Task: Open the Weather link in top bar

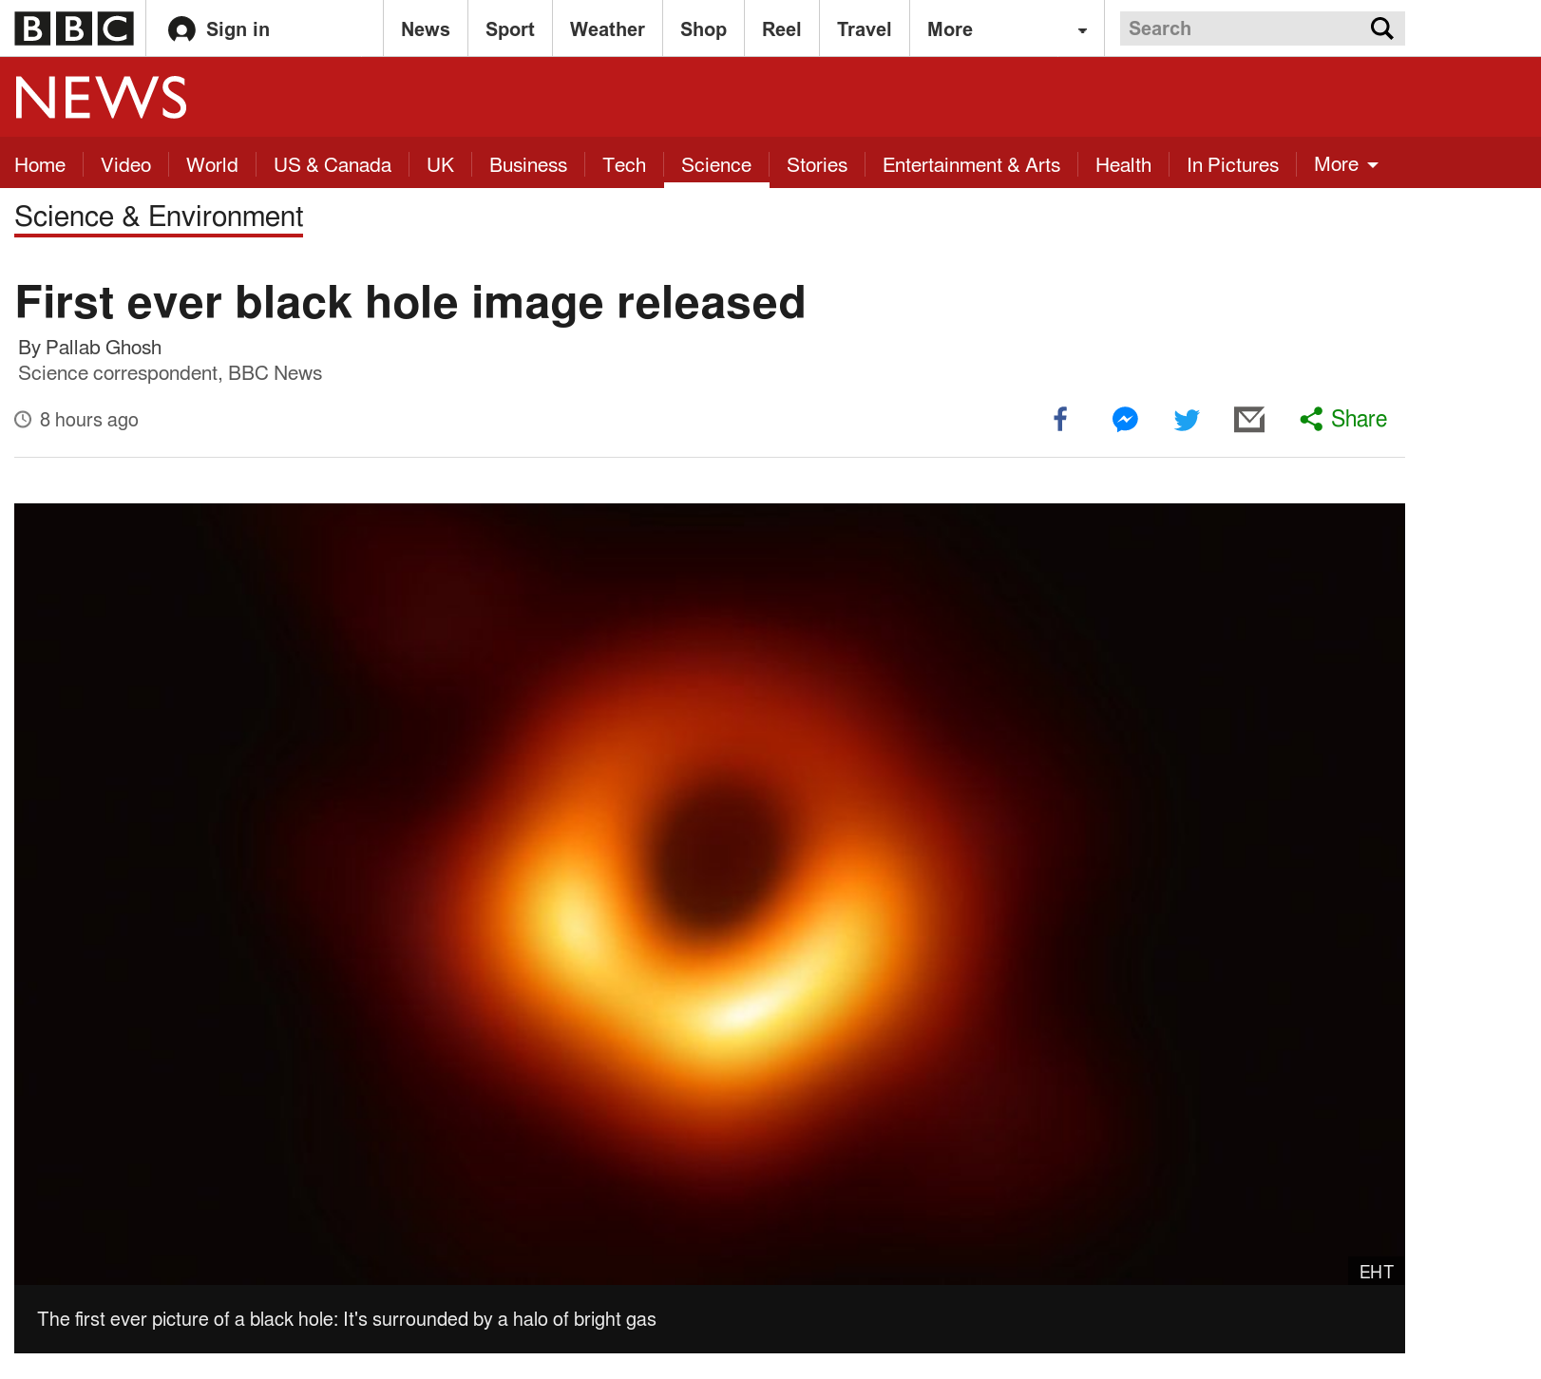Action: [607, 29]
